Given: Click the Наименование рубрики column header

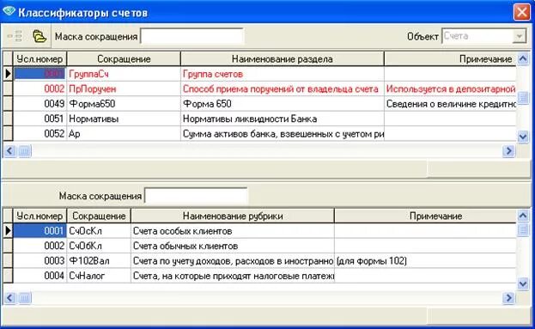Looking at the screenshot, I should [x=233, y=216].
